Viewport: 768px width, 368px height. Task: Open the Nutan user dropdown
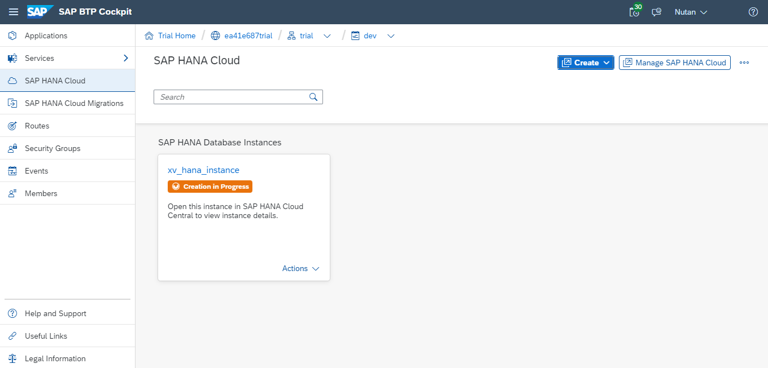[x=691, y=12]
